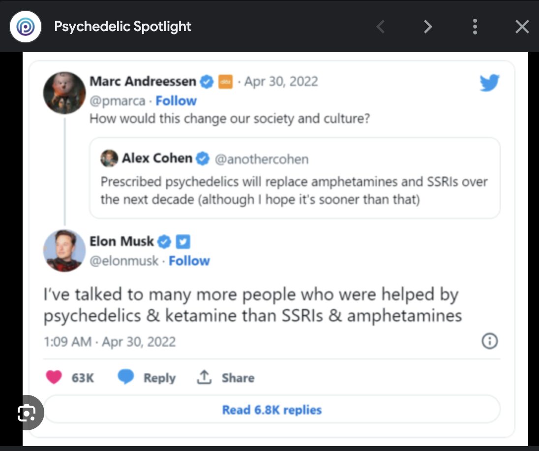Close the image viewer with the X
Viewport: 539px width, 451px height.
[522, 27]
